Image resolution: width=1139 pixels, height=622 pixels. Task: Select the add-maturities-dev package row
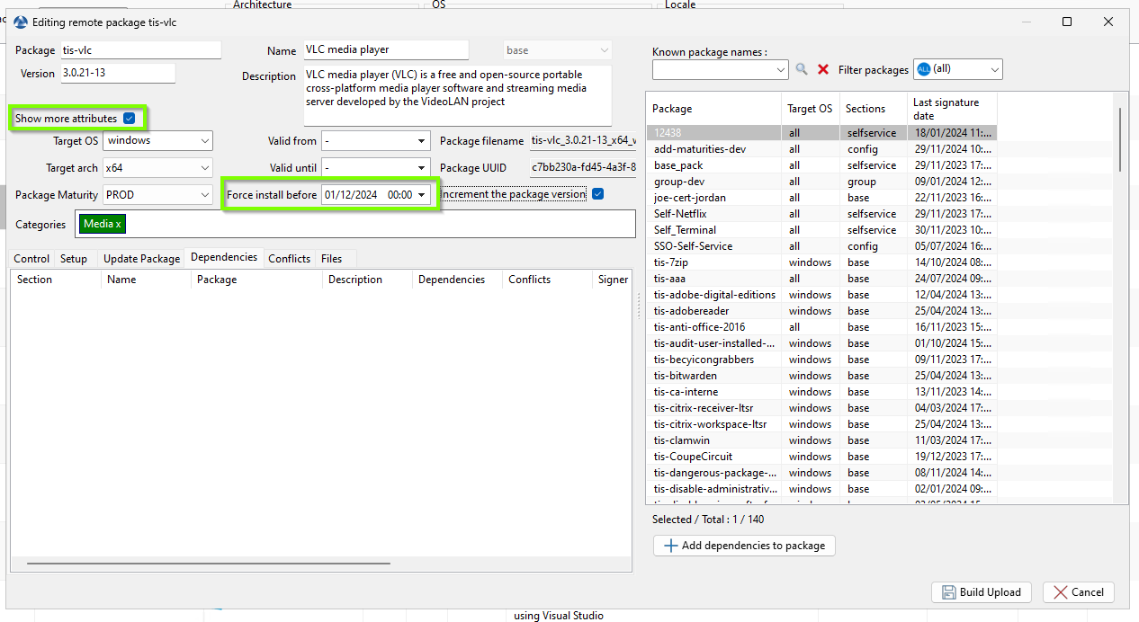point(821,149)
